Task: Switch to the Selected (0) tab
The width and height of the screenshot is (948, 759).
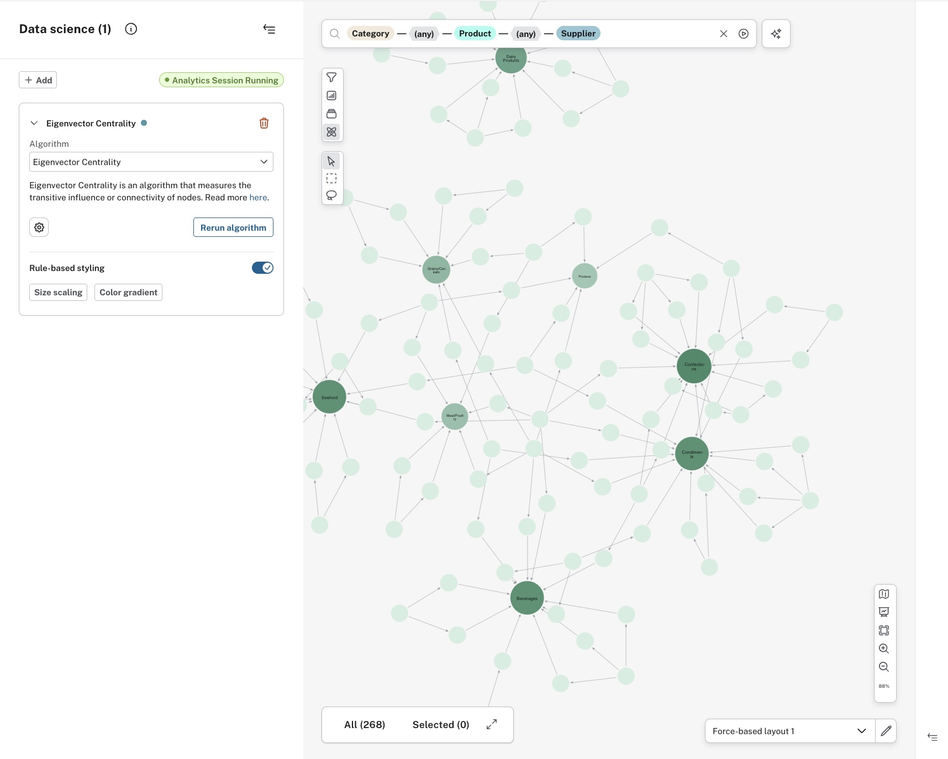Action: [440, 725]
